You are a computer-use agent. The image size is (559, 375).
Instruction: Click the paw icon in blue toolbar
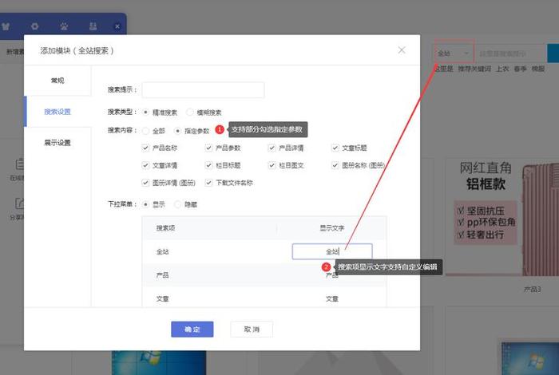64,26
